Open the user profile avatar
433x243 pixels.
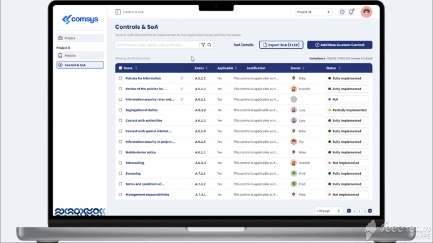[x=366, y=12]
